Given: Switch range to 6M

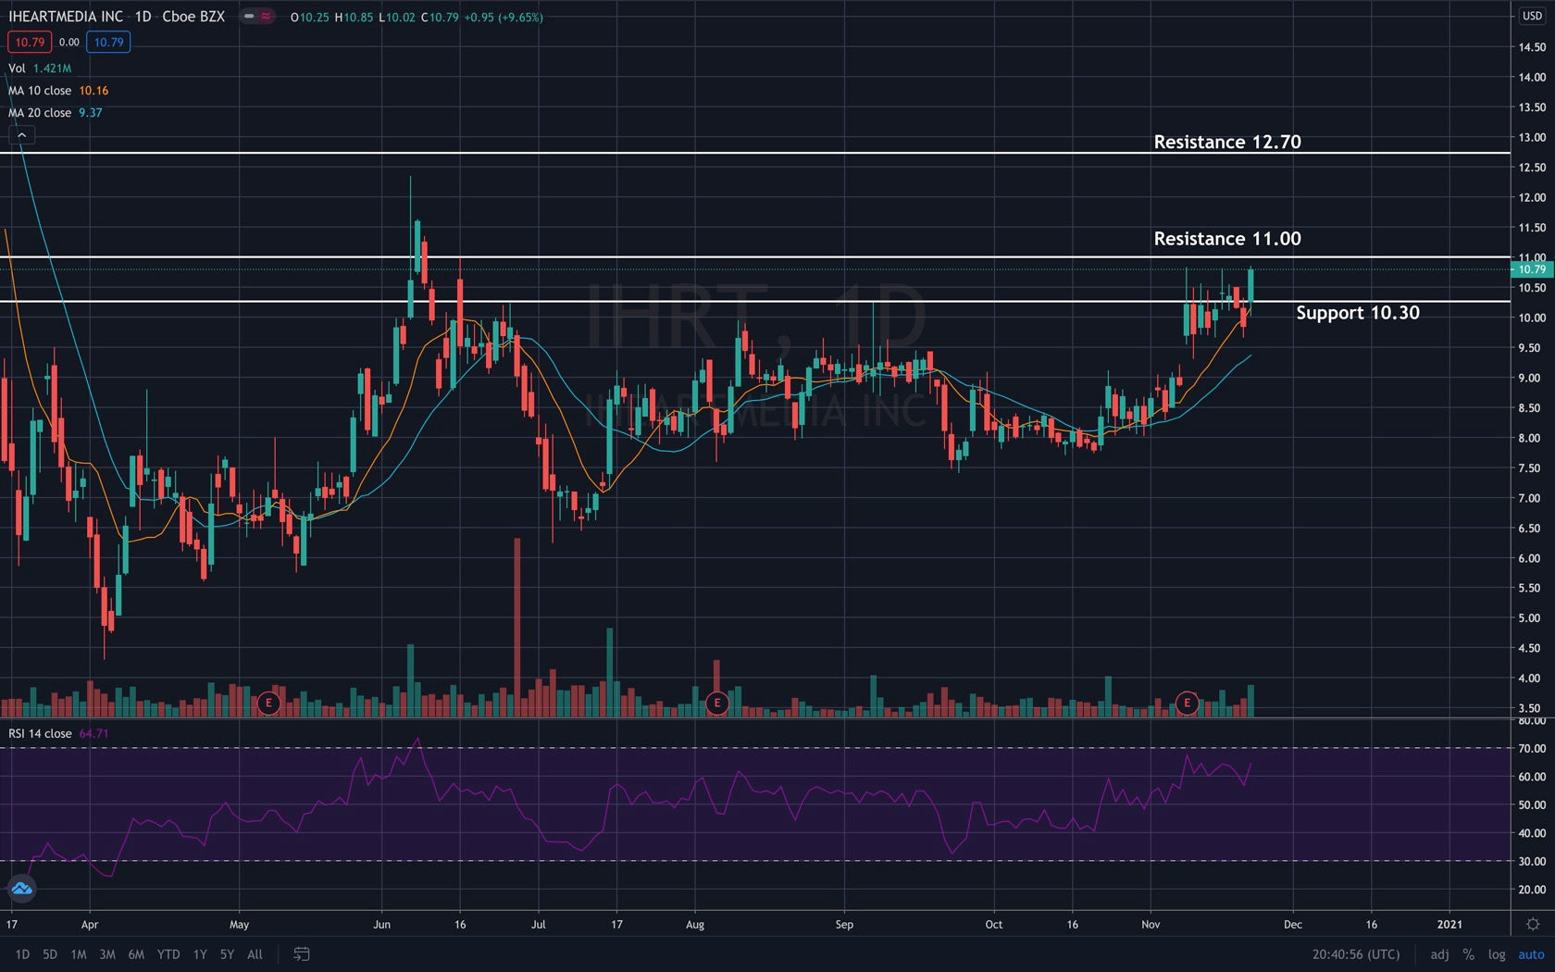Looking at the screenshot, I should click(136, 953).
